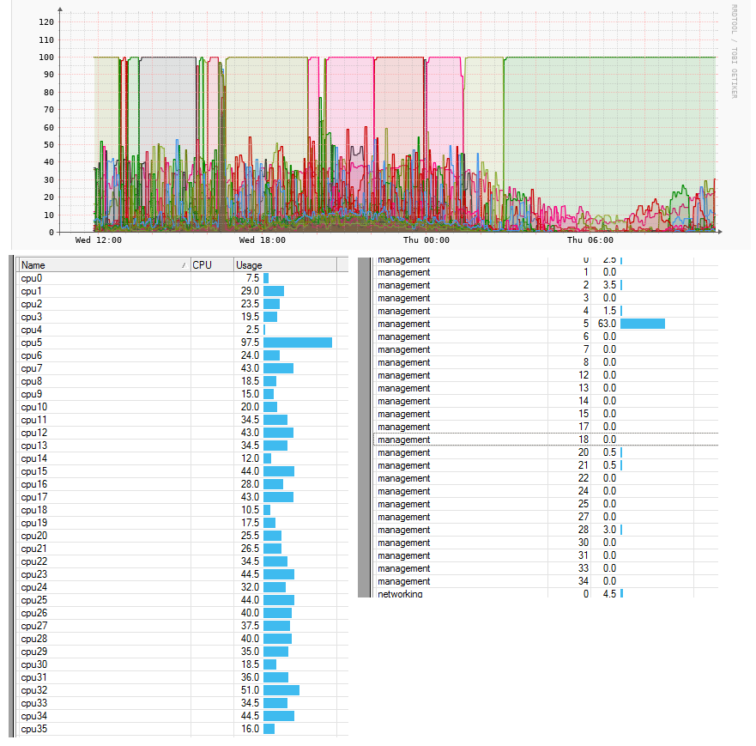Click the 32.0 usage value for cpu24
Screen dimensions: 756x746
[251, 587]
